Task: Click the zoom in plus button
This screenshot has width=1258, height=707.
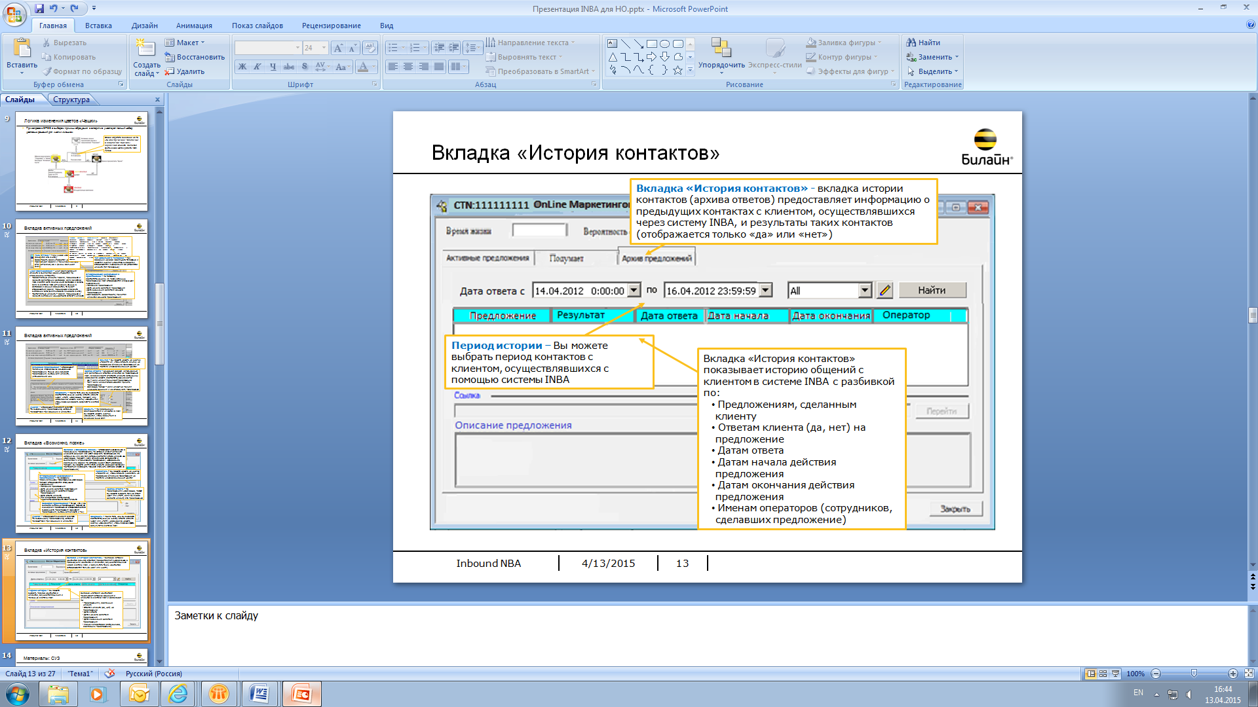Action: 1233,674
